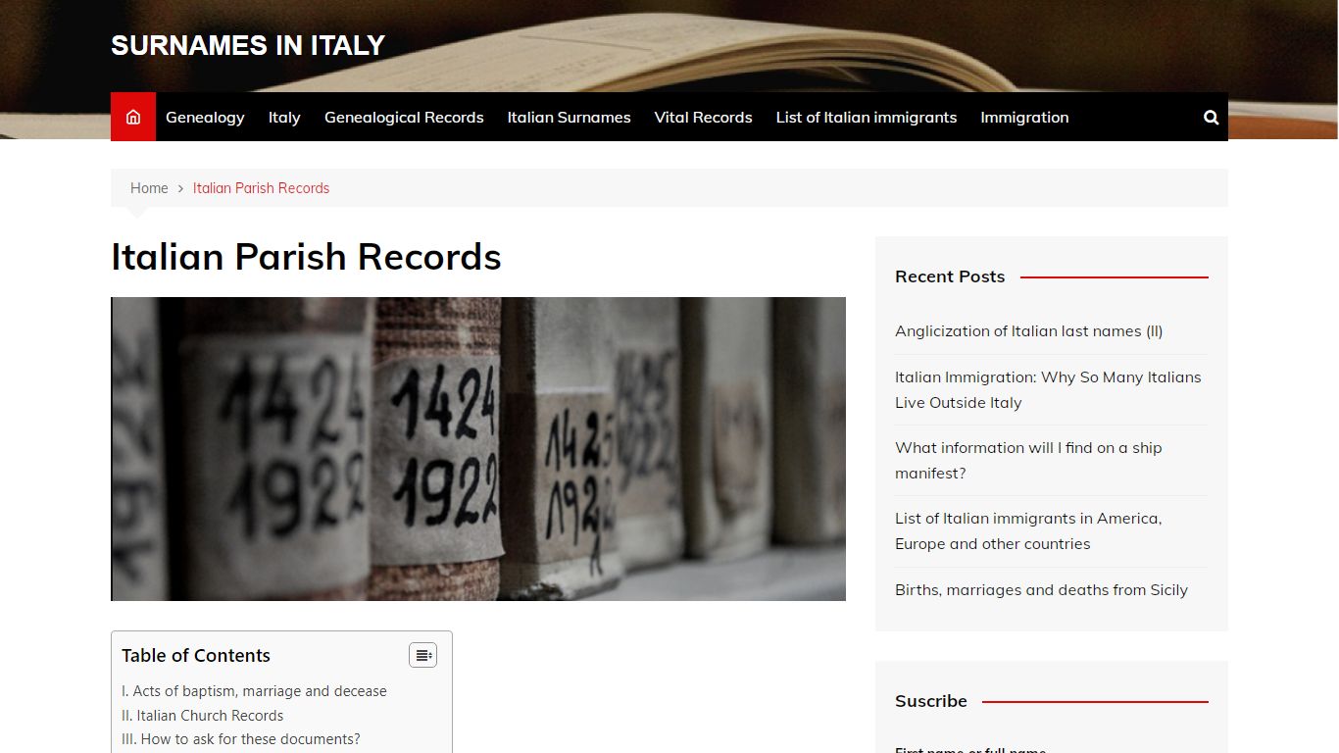Viewport: 1339px width, 753px height.
Task: Click Italian Parish Records breadcrumb text
Action: tap(261, 188)
